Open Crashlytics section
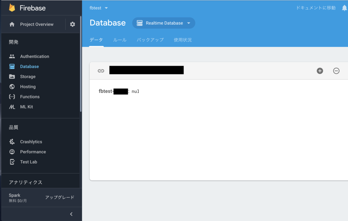The image size is (348, 221). point(31,142)
